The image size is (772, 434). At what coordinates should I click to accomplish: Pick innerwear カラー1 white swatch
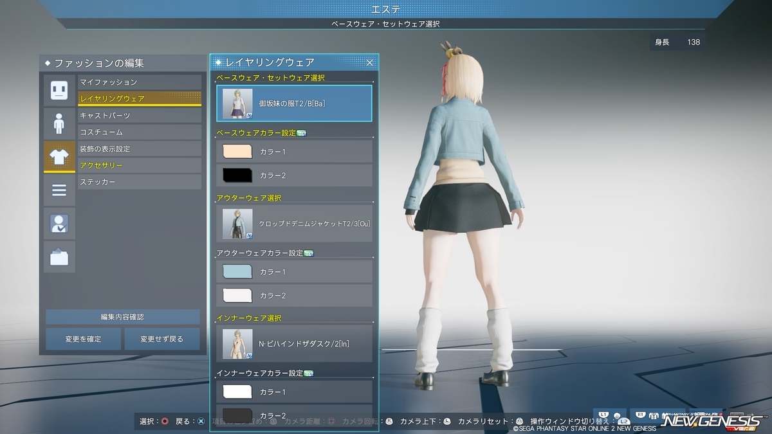[x=237, y=392]
